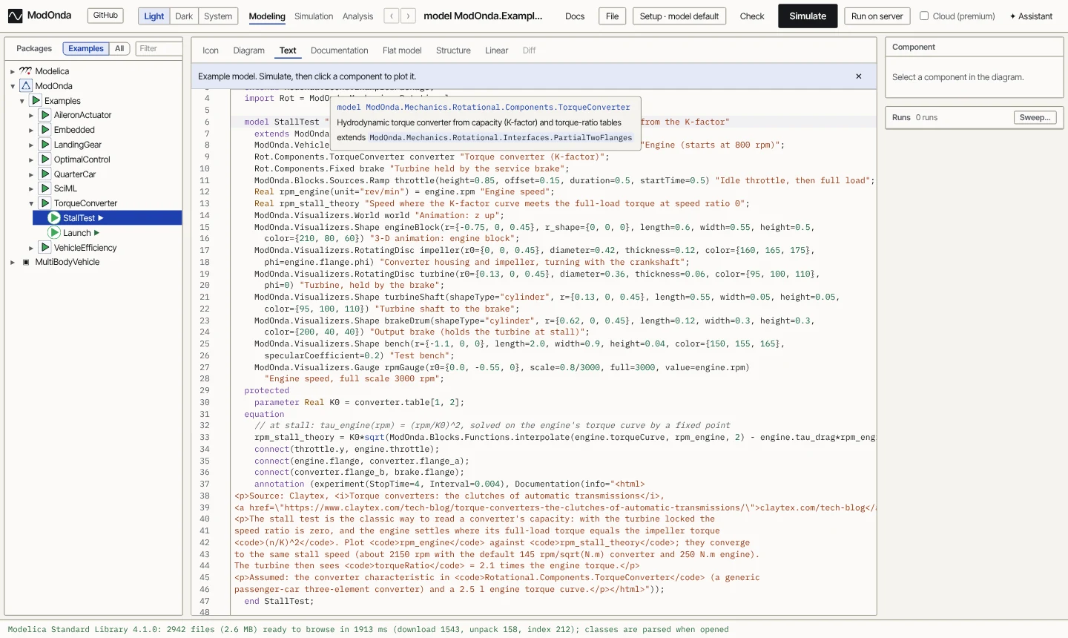Go back with the left arrow button
Image resolution: width=1068 pixels, height=638 pixels.
392,16
